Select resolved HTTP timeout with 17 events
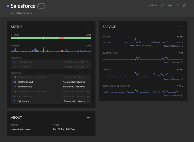Image resolution: width=194 pixels, height=142 pixels. 25,87
